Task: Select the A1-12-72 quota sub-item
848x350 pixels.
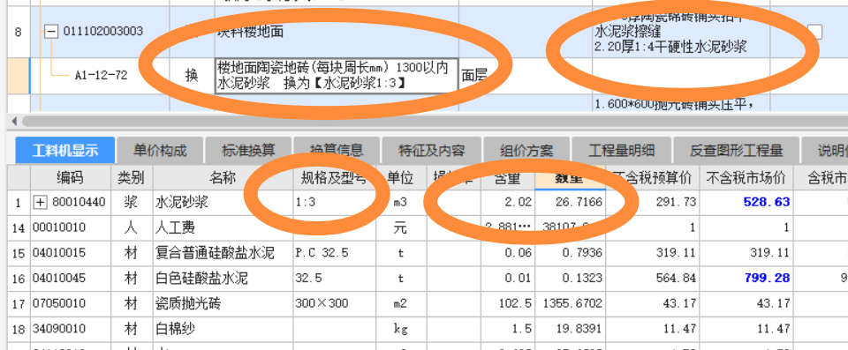Action: click(x=101, y=76)
